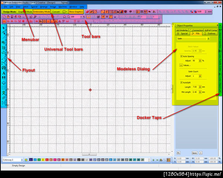Select the Lettering 'A' tool

4,73
